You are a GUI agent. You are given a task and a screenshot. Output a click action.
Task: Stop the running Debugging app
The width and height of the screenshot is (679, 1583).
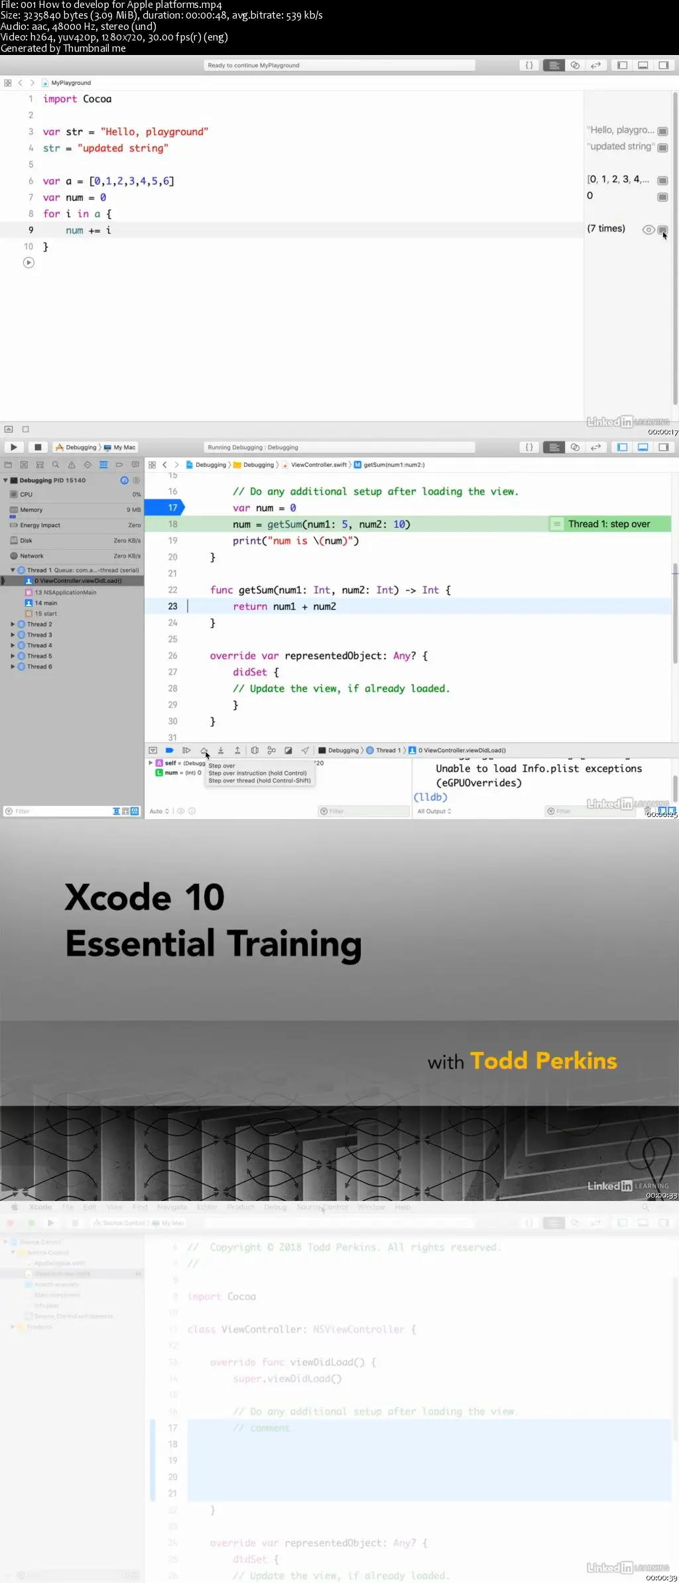38,447
